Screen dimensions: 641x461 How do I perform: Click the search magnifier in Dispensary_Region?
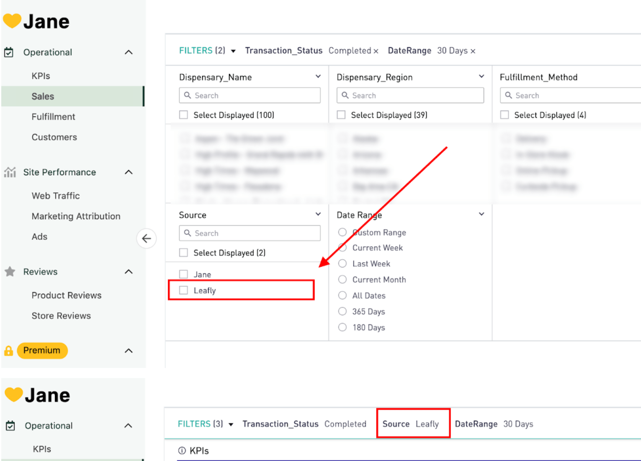(x=345, y=95)
